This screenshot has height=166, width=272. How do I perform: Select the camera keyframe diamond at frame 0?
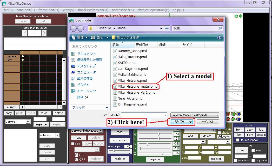tap(23, 56)
